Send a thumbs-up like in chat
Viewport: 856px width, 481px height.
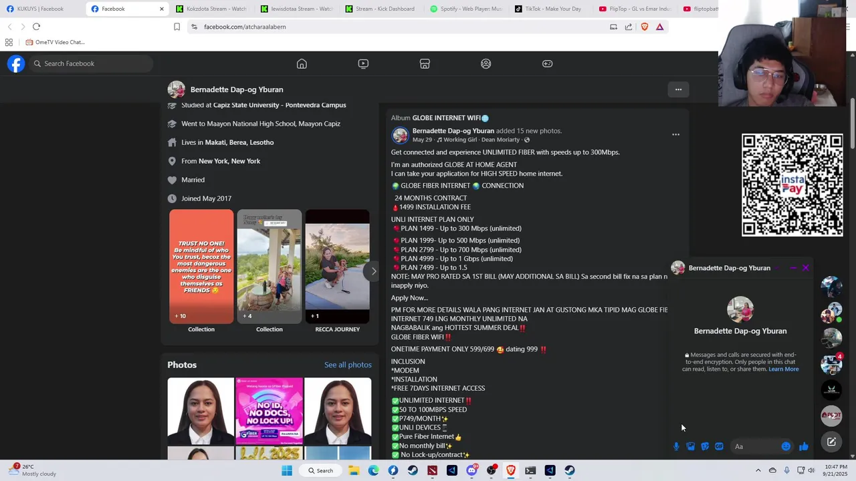pos(803,446)
